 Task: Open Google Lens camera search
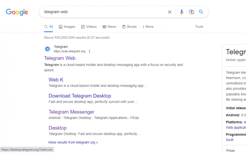click(191, 12)
